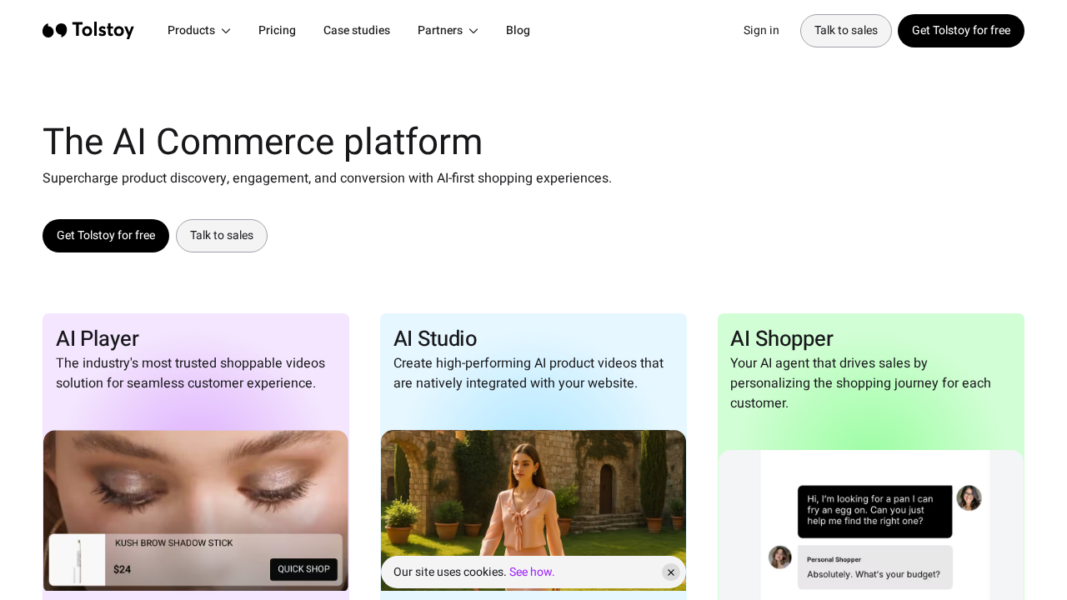
Task: Click the Tolstoy logo in header
Action: 88,31
